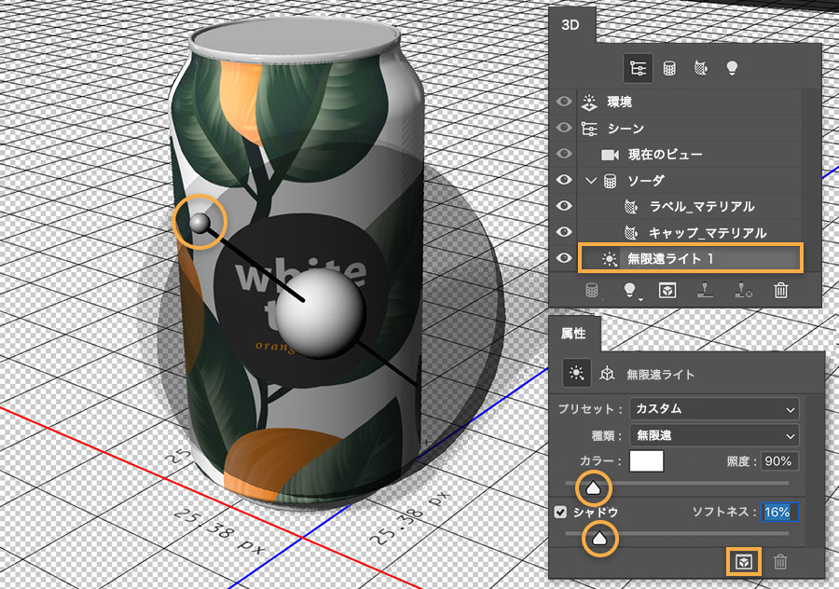
Task: Toggle visibility of 現在のビュー row
Action: tap(563, 154)
